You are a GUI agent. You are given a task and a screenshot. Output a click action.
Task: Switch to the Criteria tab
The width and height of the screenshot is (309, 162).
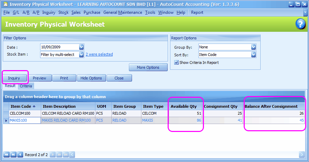tap(26, 86)
